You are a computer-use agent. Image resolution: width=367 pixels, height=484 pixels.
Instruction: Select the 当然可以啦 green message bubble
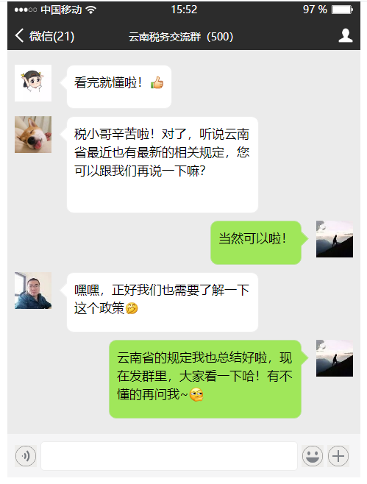(x=257, y=243)
